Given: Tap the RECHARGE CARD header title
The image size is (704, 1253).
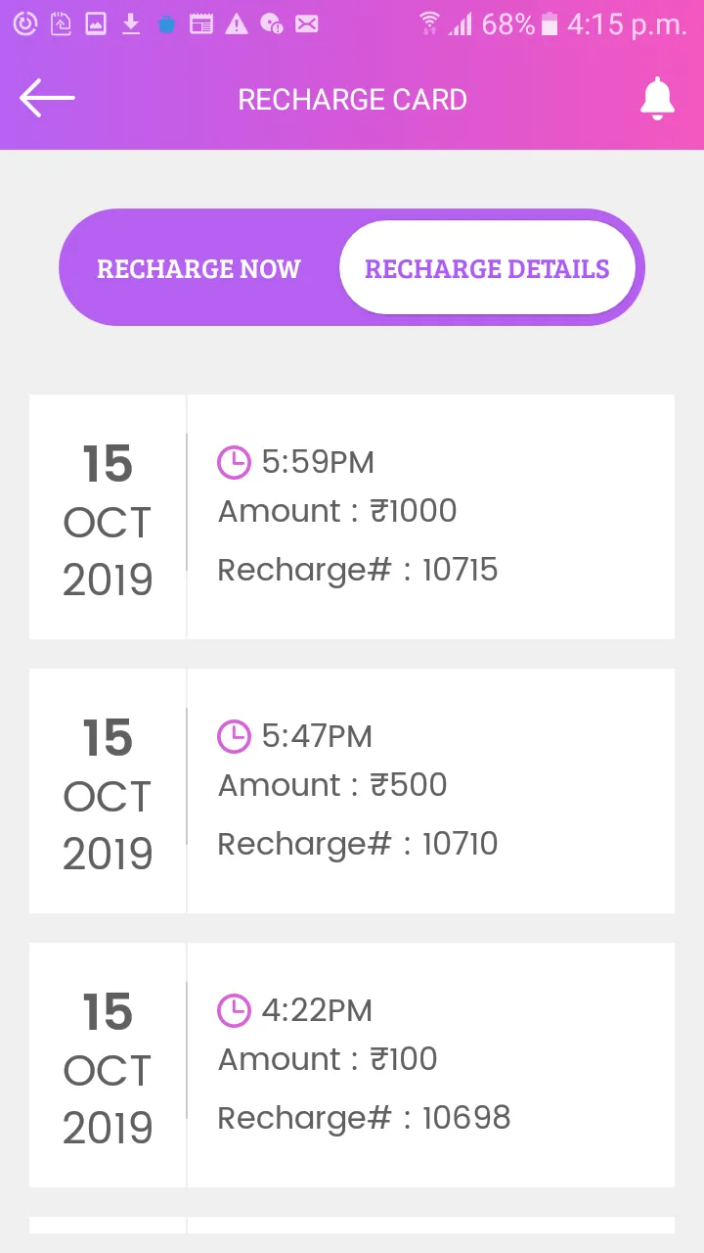Looking at the screenshot, I should point(352,99).
